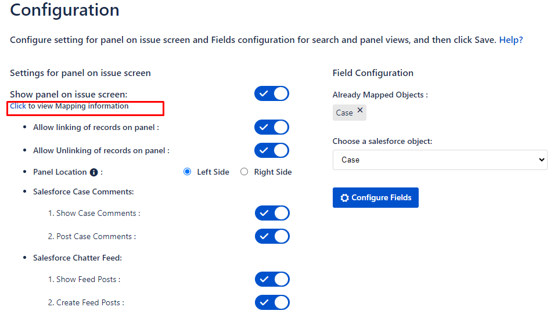
Task: Click the Left Side radio label
Action: point(213,172)
